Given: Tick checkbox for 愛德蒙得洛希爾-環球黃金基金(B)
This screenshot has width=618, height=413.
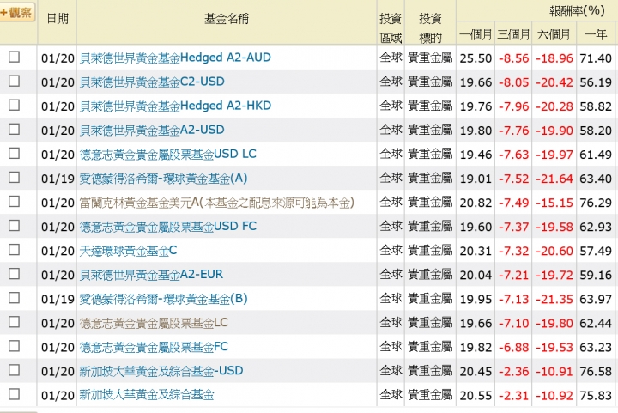Looking at the screenshot, I should click(x=15, y=298).
